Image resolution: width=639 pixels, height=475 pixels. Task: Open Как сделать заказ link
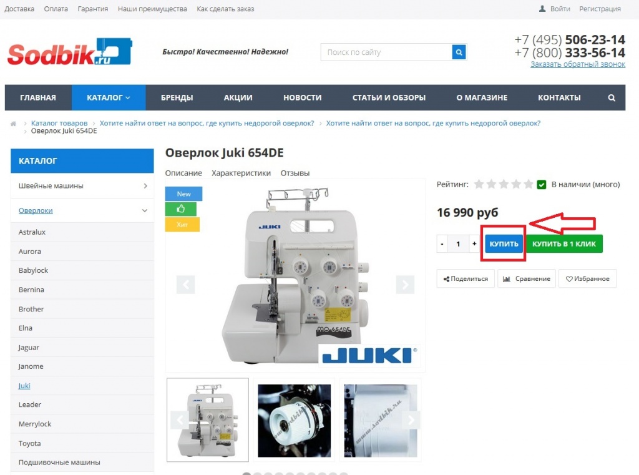click(x=225, y=9)
